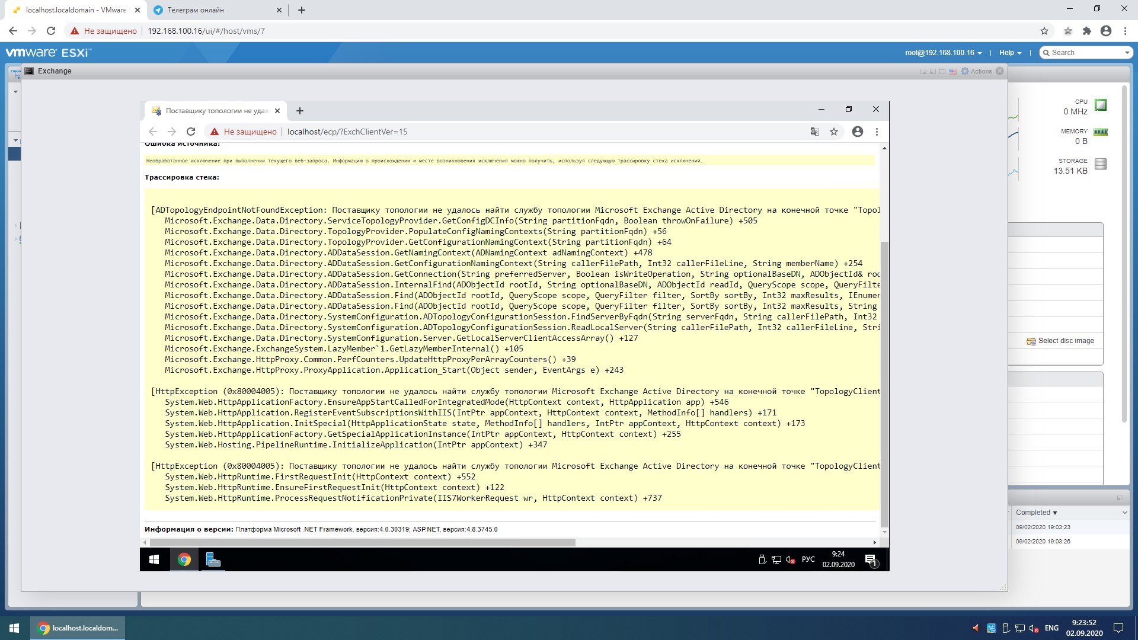Image resolution: width=1138 pixels, height=640 pixels.
Task: Click the STORAGE disk icon in the ESXi summary
Action: (1101, 164)
